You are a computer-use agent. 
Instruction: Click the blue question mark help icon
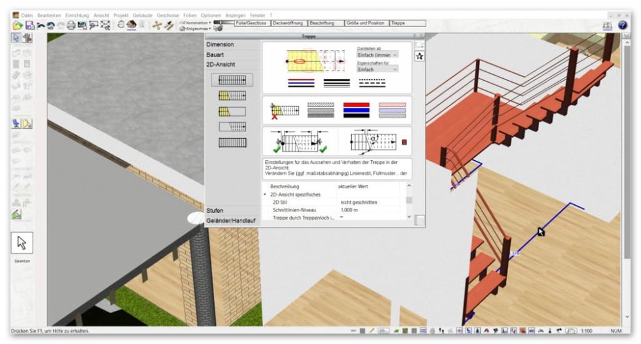[622, 26]
